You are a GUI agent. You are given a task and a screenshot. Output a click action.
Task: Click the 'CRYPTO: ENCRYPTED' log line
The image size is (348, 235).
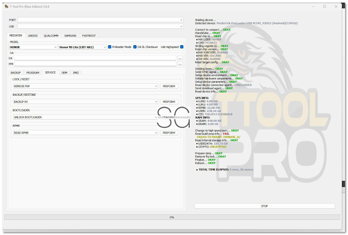click(211, 147)
